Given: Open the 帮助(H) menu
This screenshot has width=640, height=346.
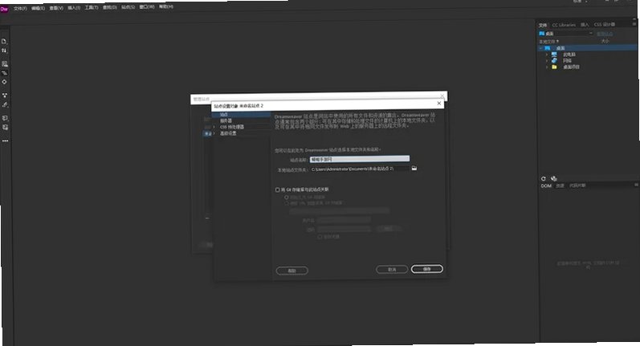Looking at the screenshot, I should pyautogui.click(x=165, y=7).
